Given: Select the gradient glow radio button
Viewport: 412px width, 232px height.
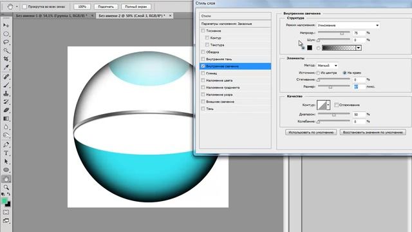Looking at the screenshot, I should (319, 48).
